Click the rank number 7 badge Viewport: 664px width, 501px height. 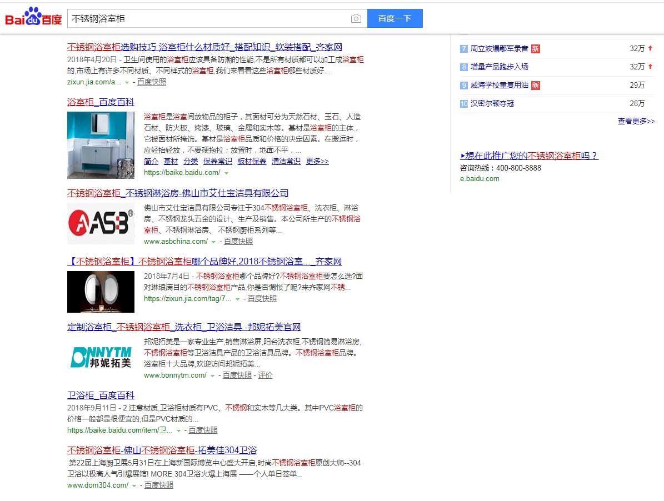(463, 49)
